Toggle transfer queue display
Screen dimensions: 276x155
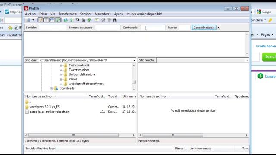[58, 20]
